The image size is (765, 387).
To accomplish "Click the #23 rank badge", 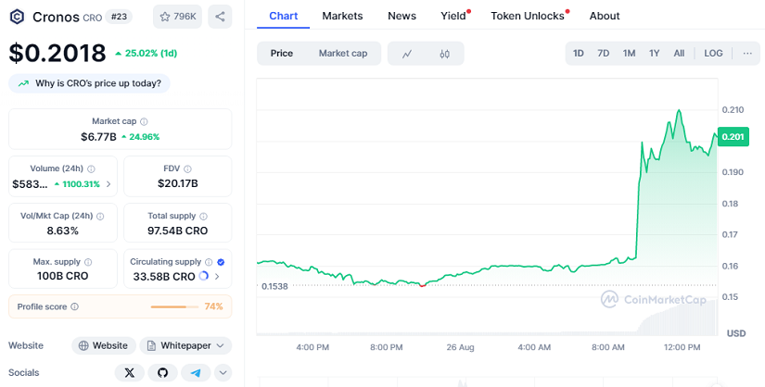I will pos(119,17).
